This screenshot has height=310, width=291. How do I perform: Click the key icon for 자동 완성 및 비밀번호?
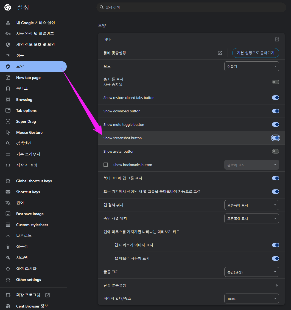(8, 34)
